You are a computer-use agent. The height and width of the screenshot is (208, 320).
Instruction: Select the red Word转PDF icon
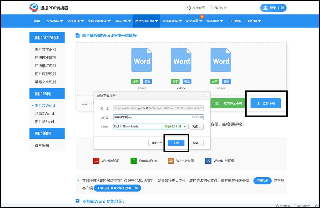tap(97, 161)
